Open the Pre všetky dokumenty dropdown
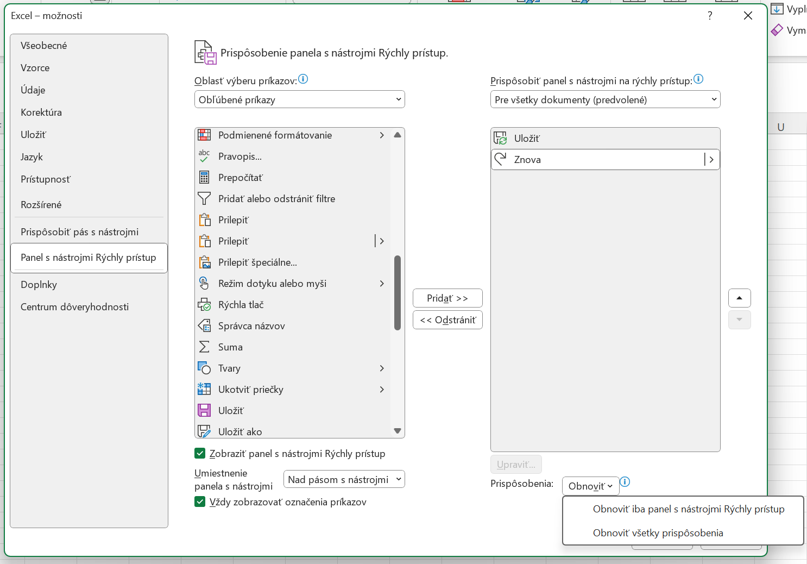Screen dimensions: 807x564 pyautogui.click(x=606, y=99)
